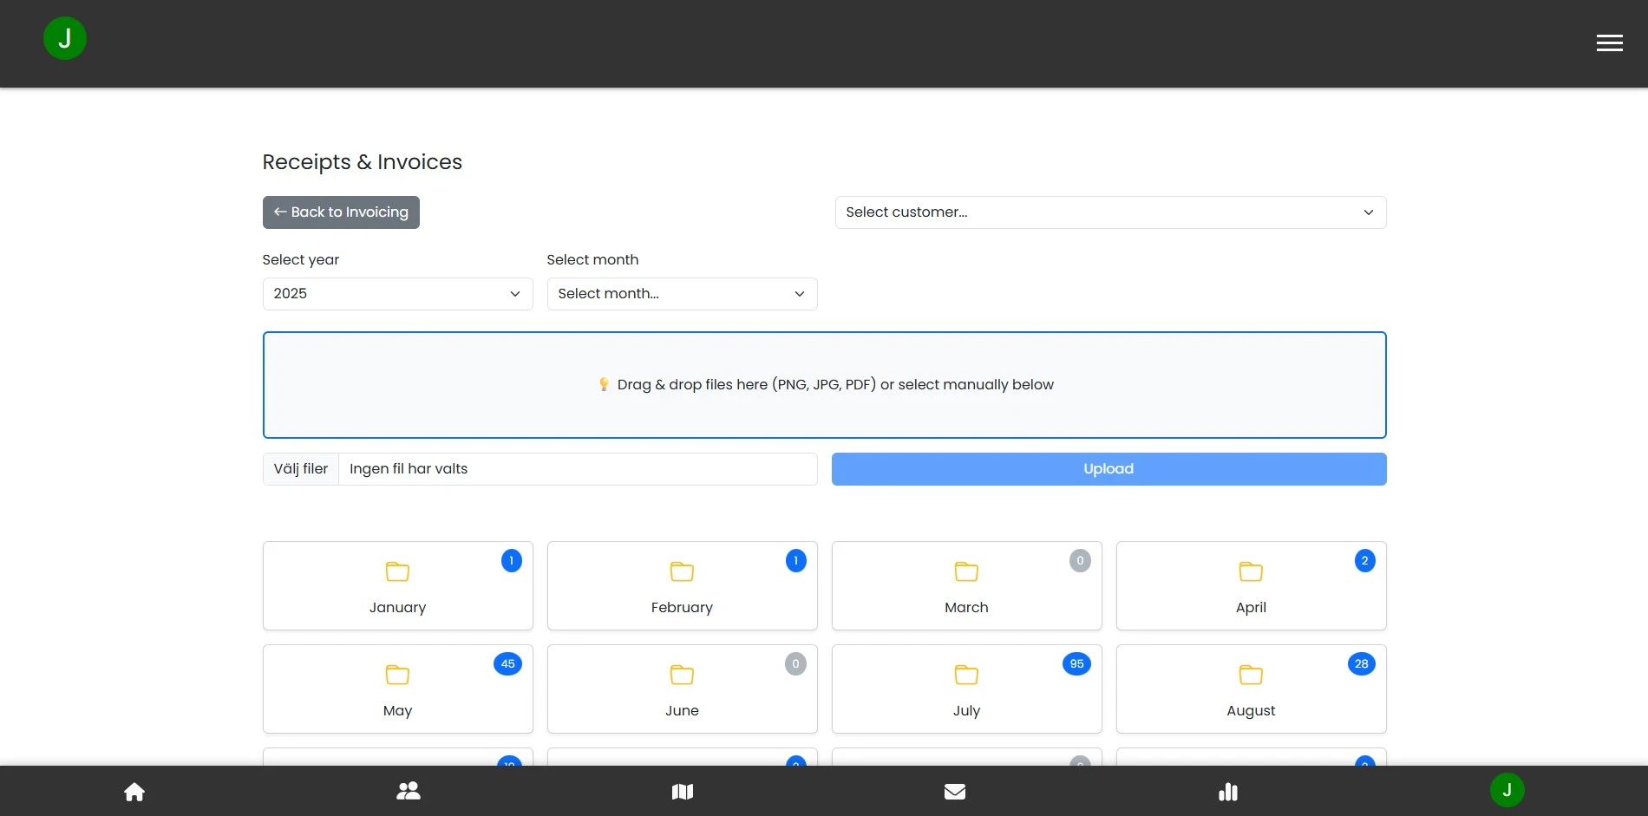Upload the selected files
Image resolution: width=1648 pixels, height=816 pixels.
(1108, 469)
